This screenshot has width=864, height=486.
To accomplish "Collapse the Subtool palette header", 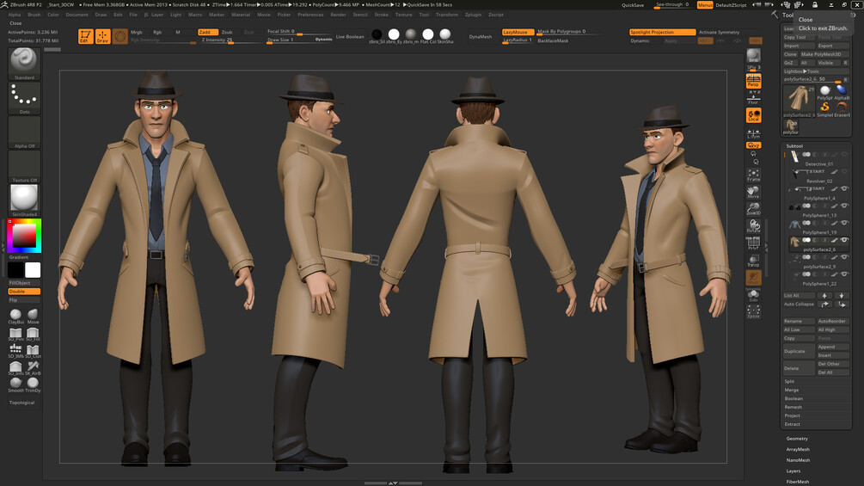I will pos(794,146).
